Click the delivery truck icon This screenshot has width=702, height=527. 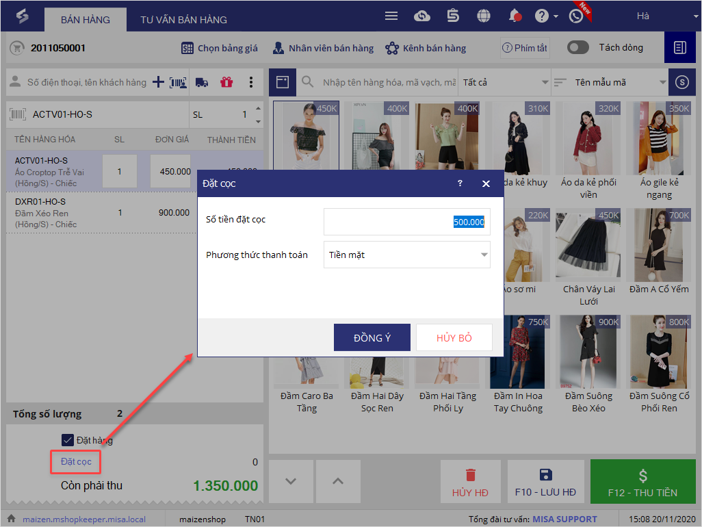tap(202, 82)
